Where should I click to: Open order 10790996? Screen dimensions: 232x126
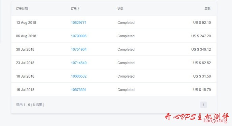coord(79,36)
